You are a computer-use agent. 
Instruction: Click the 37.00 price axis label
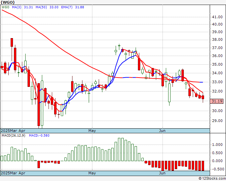[217, 48]
